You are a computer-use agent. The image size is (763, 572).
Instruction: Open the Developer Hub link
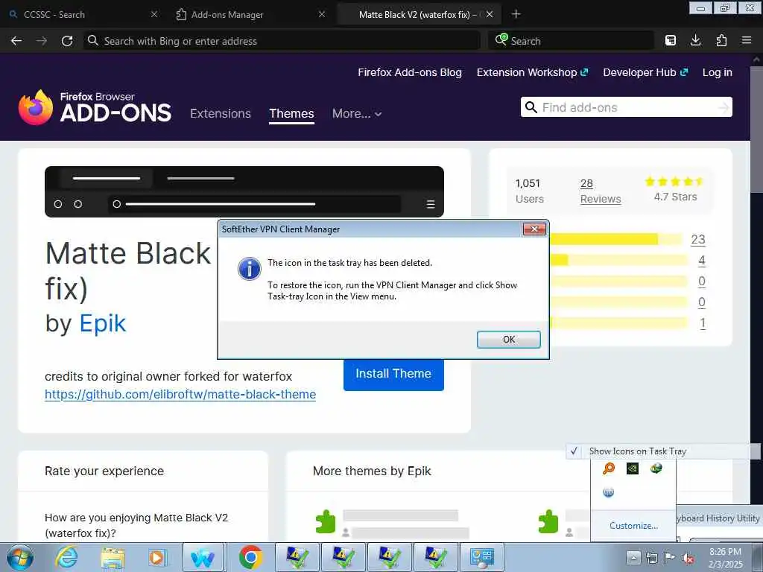[x=645, y=72]
